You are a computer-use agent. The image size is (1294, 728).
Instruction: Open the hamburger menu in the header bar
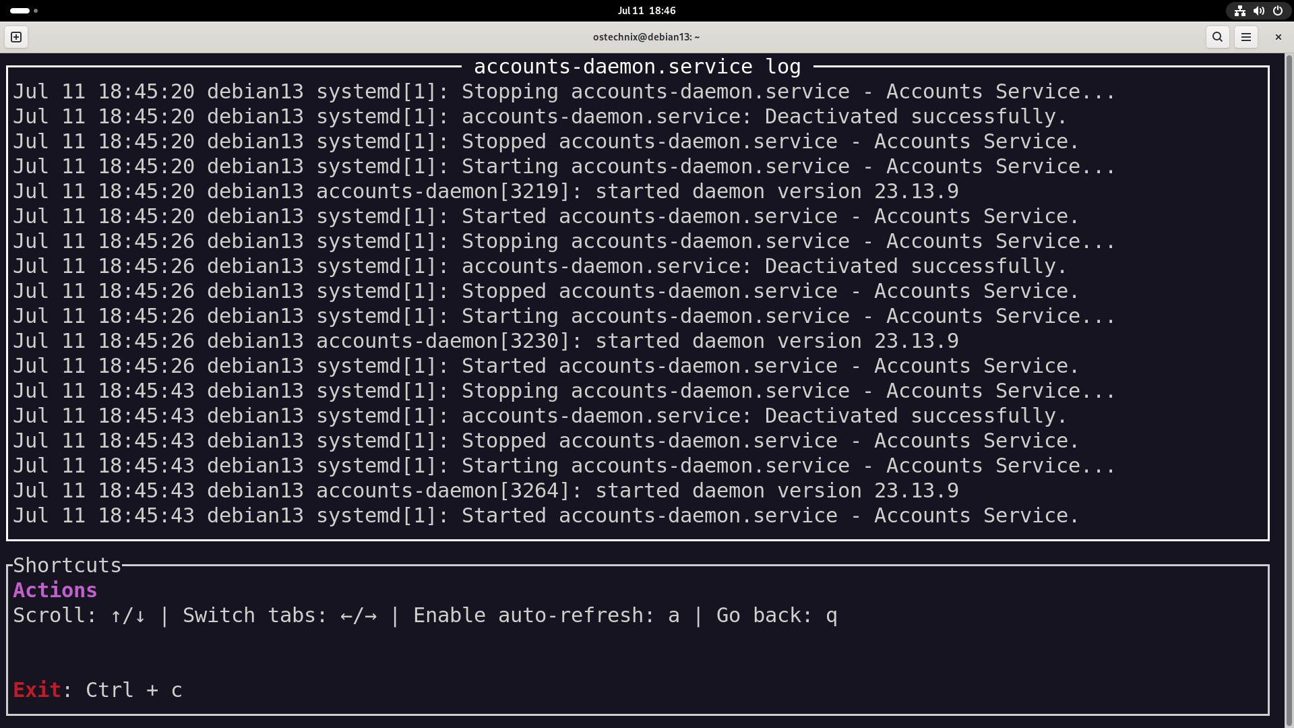coord(1246,37)
